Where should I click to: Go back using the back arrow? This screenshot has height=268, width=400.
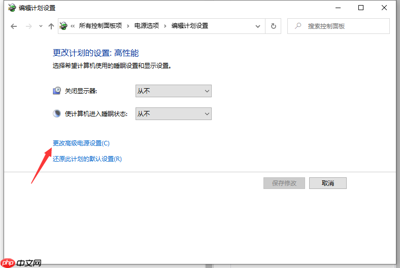[14, 26]
